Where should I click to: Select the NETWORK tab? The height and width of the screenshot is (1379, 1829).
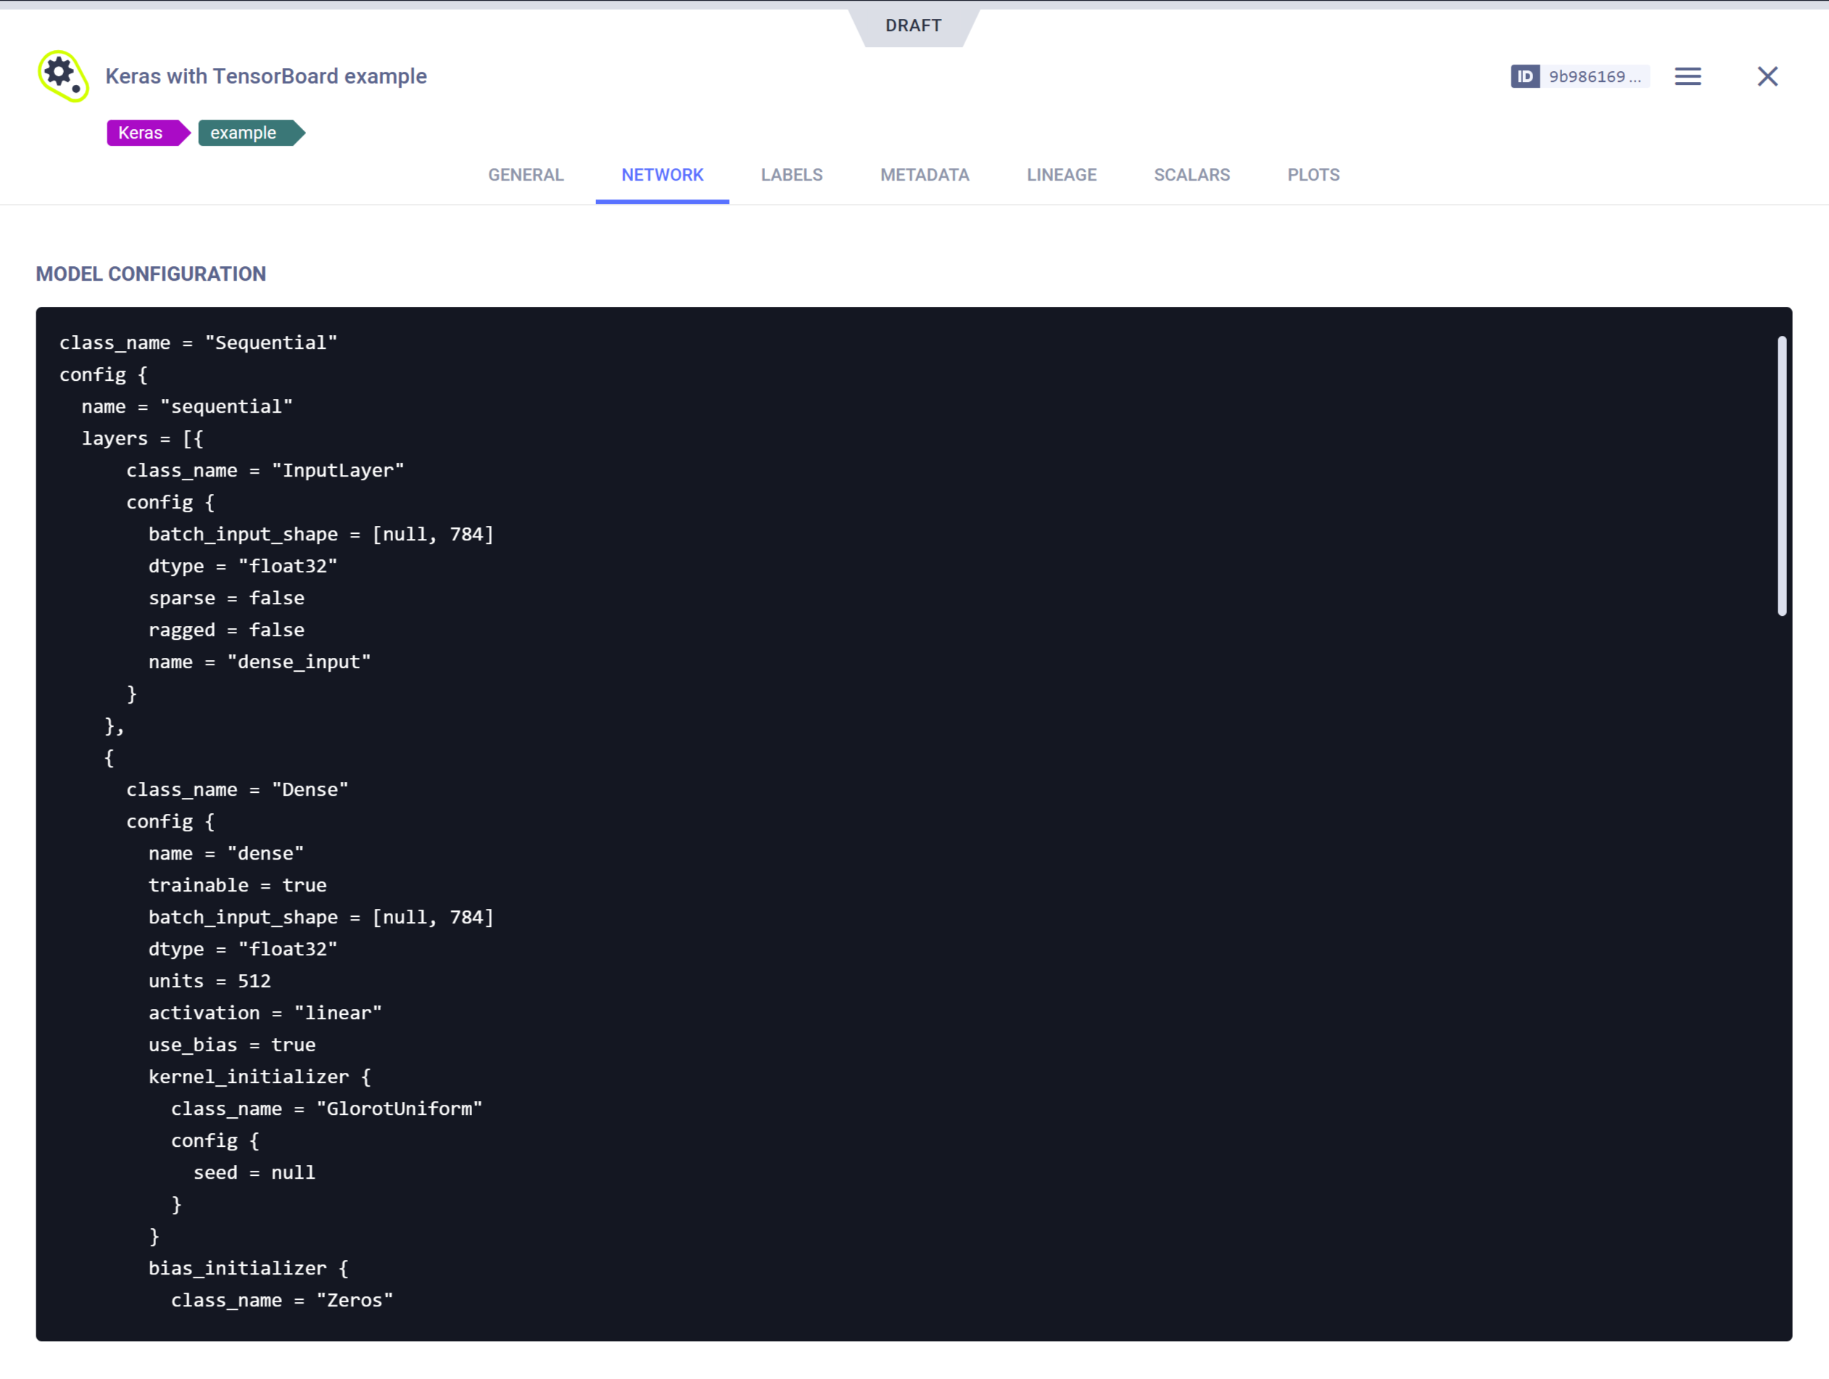click(662, 175)
